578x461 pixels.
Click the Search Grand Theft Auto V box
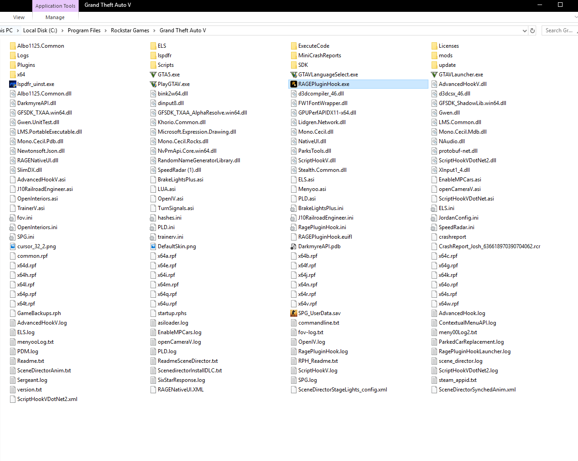tap(560, 30)
